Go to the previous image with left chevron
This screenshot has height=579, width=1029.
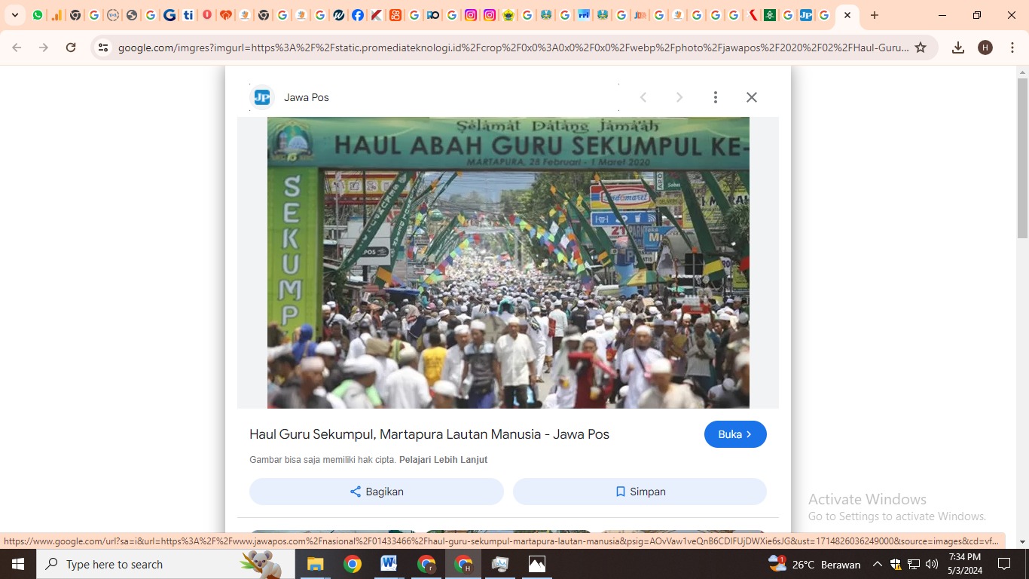(x=643, y=97)
